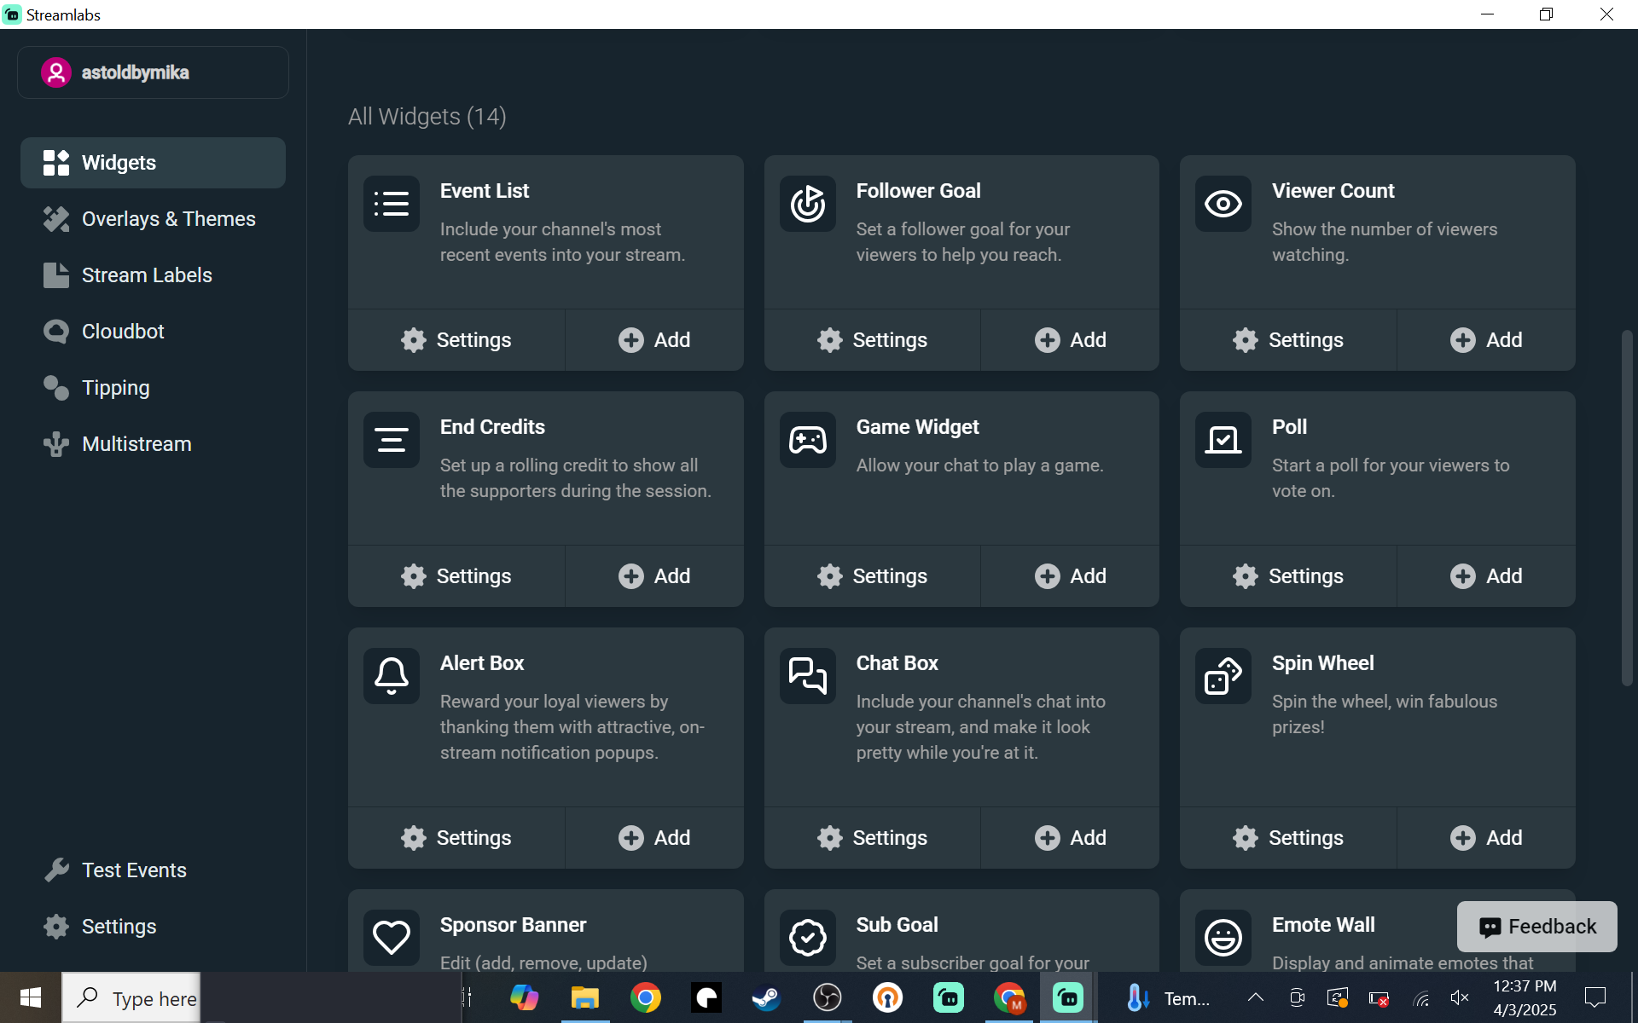Open the Cloudbot section in the sidebar

[x=122, y=331]
